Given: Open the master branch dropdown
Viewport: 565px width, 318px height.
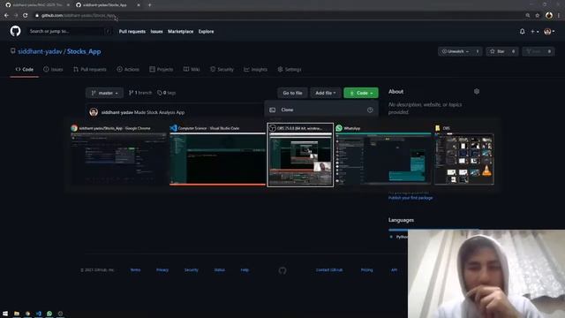Looking at the screenshot, I should tap(104, 93).
